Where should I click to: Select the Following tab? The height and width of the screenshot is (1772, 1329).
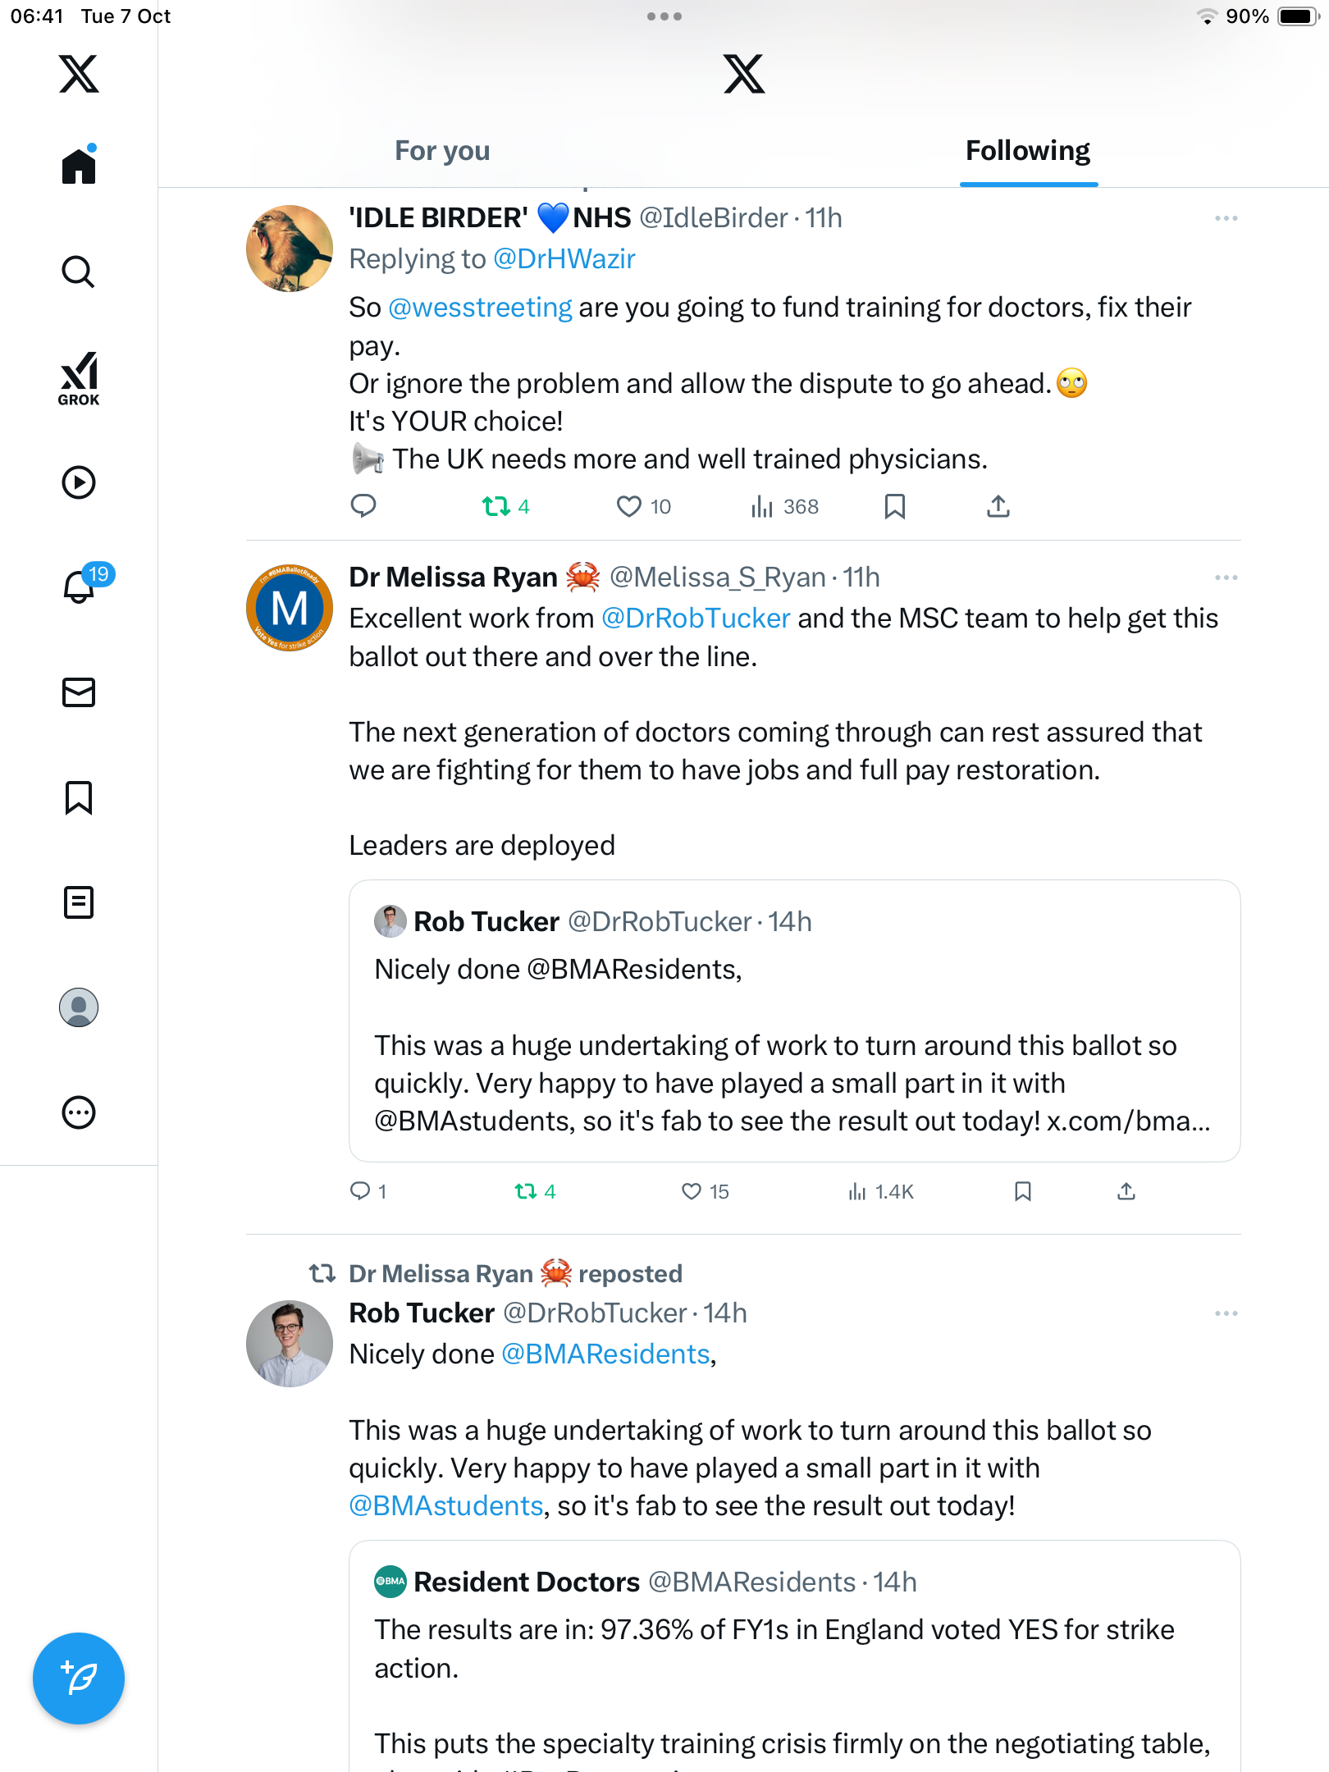1028,151
